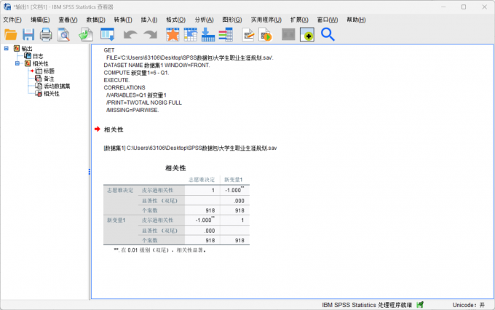This screenshot has height=310, width=495.
Task: Select the 日志 item in outline tree
Action: (38, 56)
